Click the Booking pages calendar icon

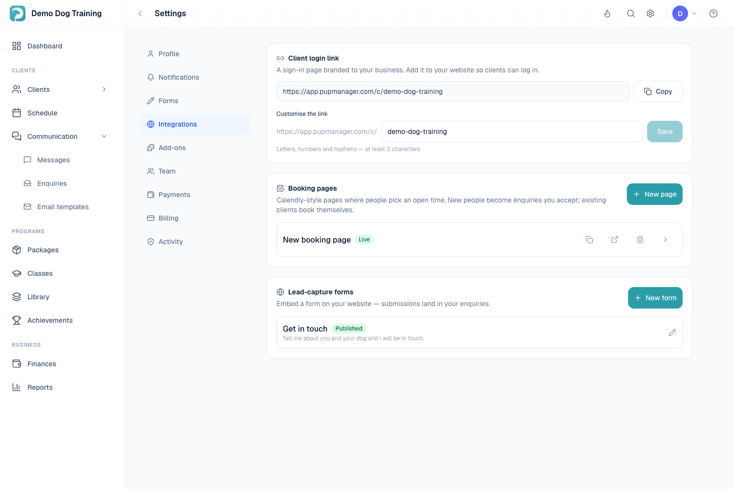pos(280,188)
